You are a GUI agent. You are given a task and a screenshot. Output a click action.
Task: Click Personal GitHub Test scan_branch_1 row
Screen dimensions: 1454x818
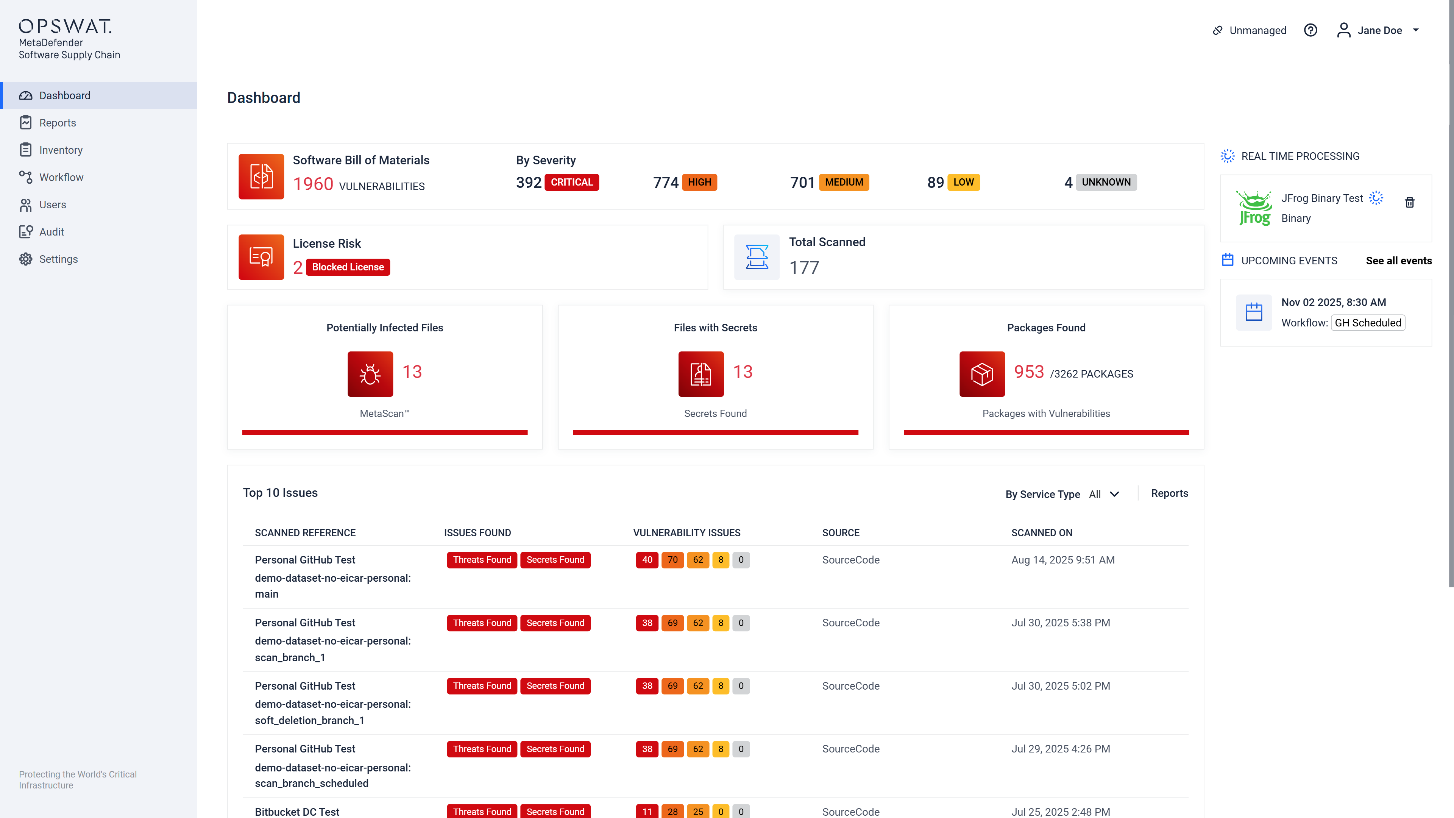[x=716, y=640]
